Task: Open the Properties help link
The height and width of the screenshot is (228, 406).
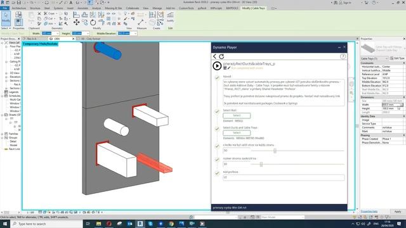Action: click(x=369, y=212)
